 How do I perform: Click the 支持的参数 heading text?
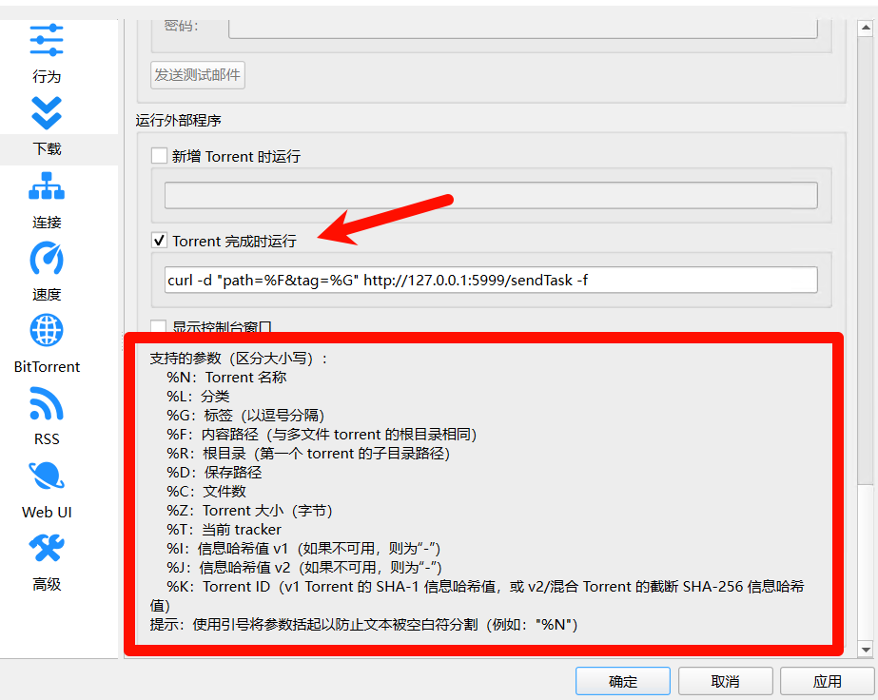[239, 359]
